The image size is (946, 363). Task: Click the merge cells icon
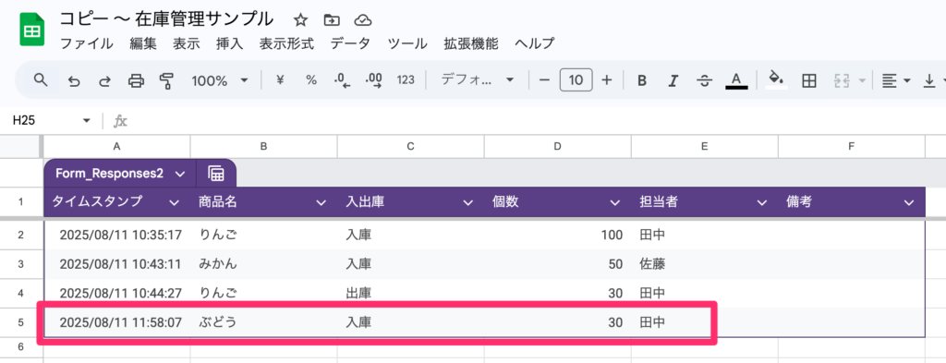tap(841, 80)
